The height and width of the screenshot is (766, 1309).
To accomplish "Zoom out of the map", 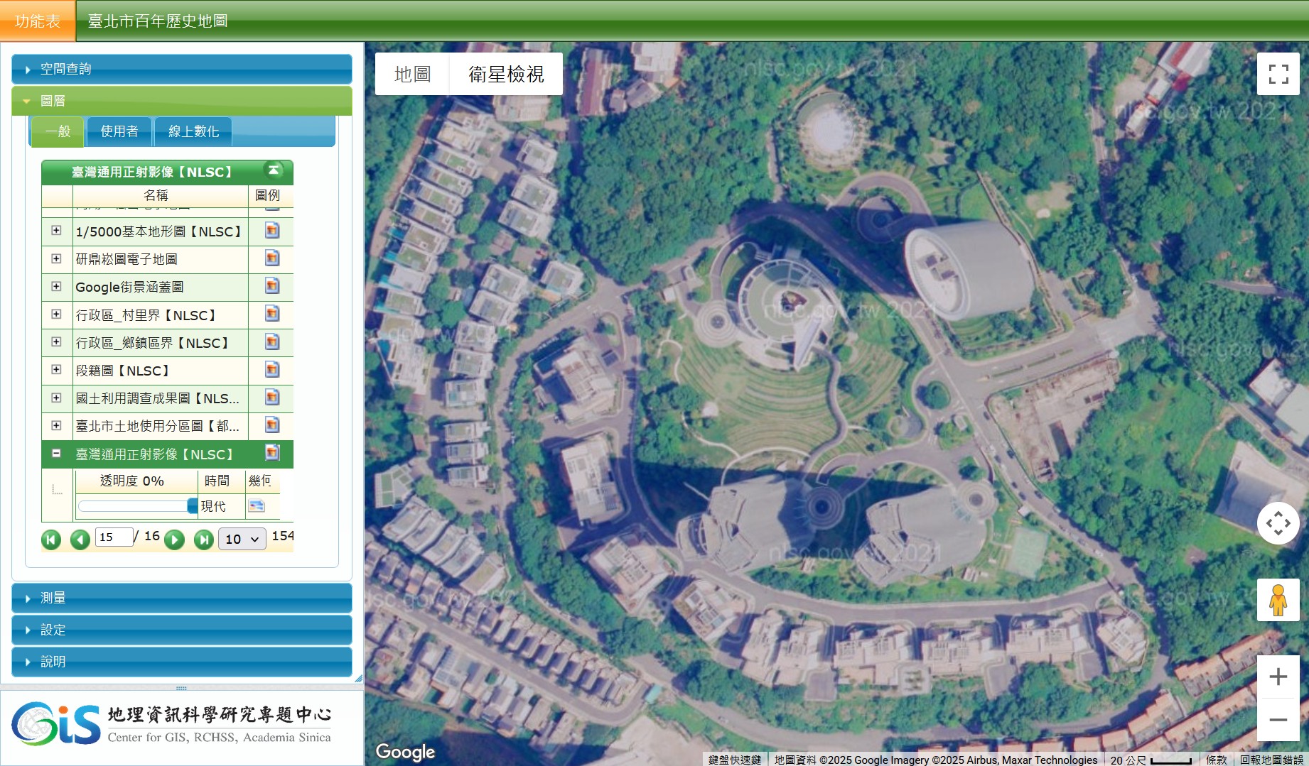I will 1278,720.
